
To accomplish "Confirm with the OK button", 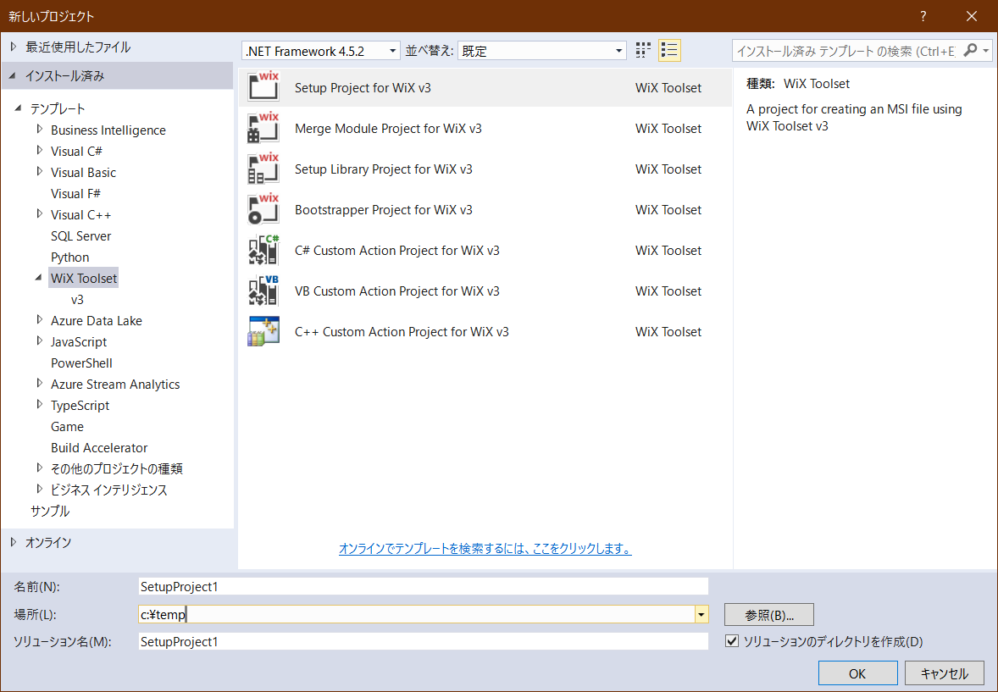I will (857, 673).
